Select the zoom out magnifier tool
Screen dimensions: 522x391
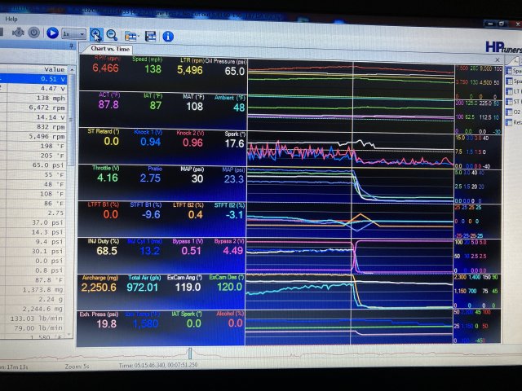pyautogui.click(x=111, y=35)
